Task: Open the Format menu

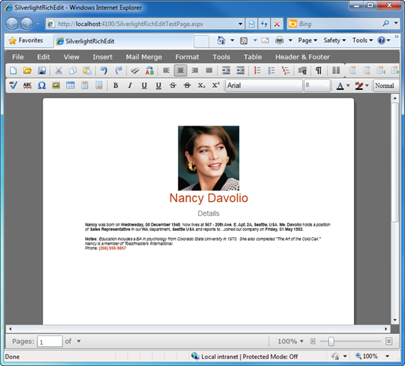Action: (187, 57)
